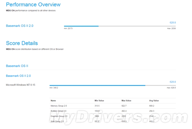Click the min: 348.2 label
The image size is (192, 129).
click(54, 88)
